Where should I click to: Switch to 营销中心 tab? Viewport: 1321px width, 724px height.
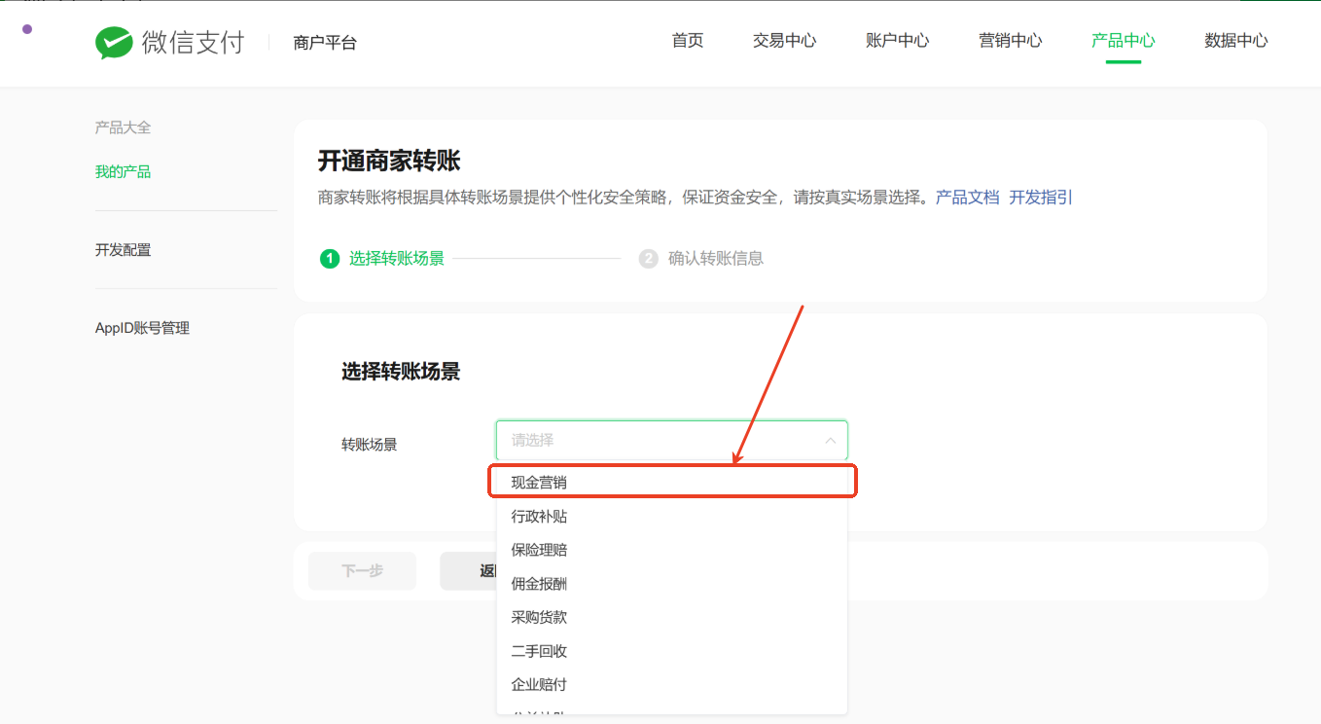[x=1010, y=41]
